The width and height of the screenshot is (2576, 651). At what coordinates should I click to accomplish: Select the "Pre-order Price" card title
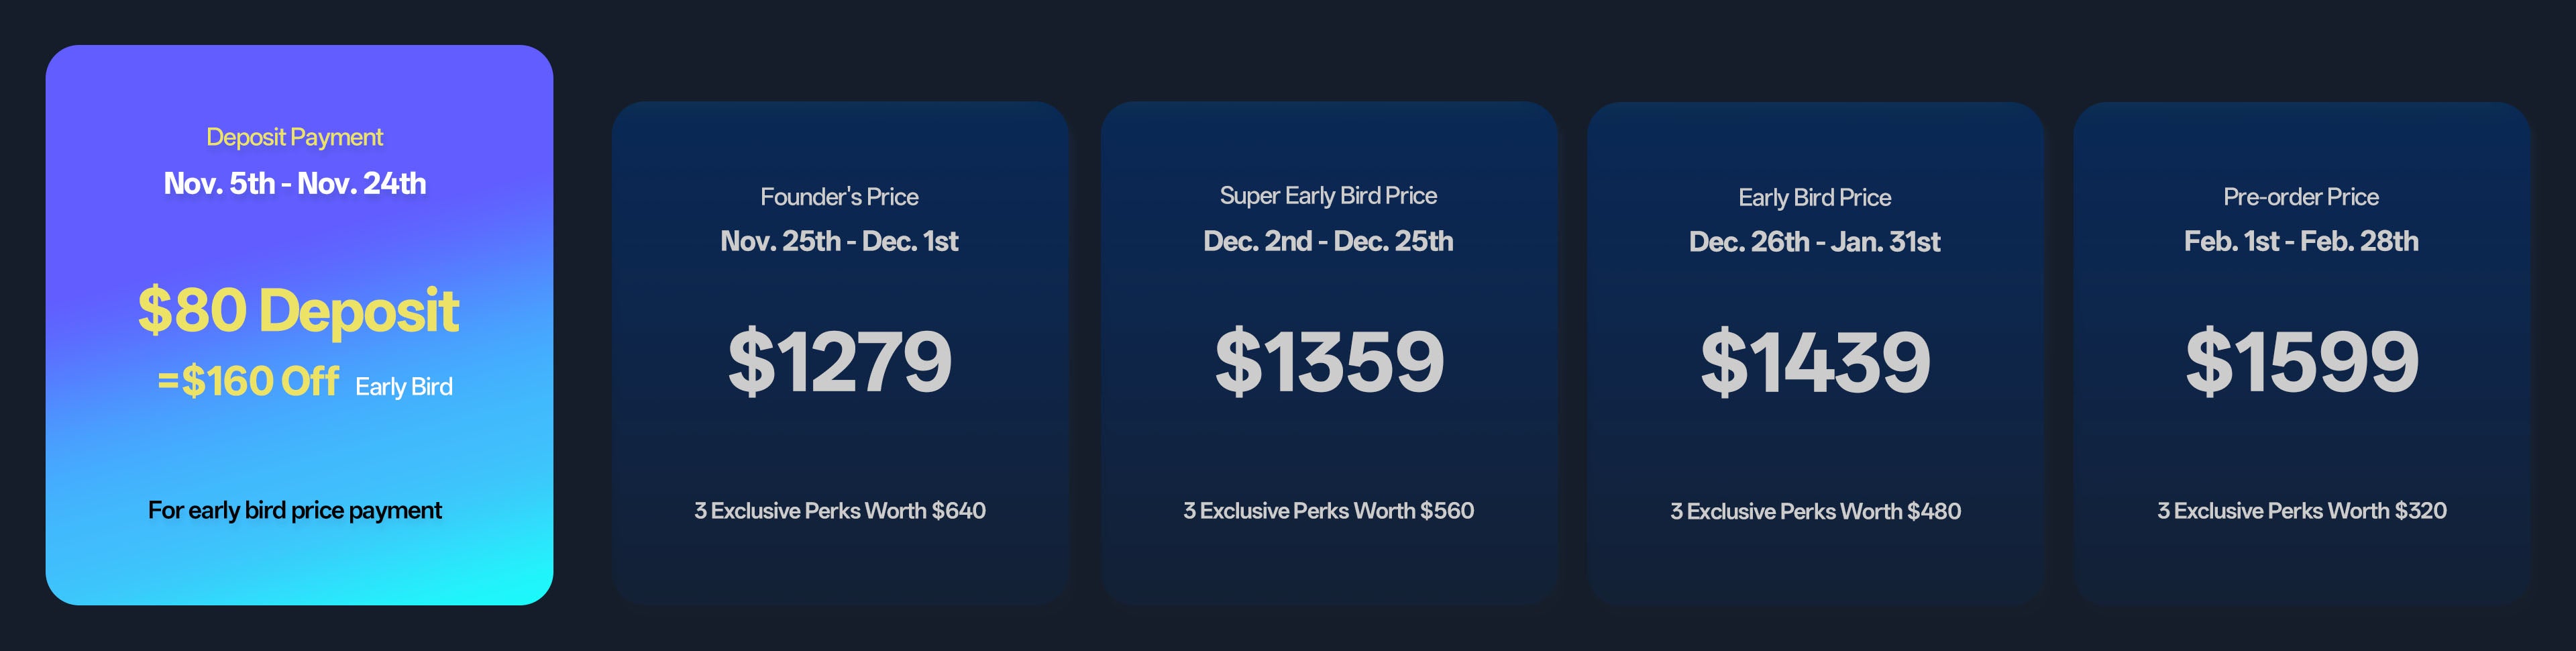2300,197
